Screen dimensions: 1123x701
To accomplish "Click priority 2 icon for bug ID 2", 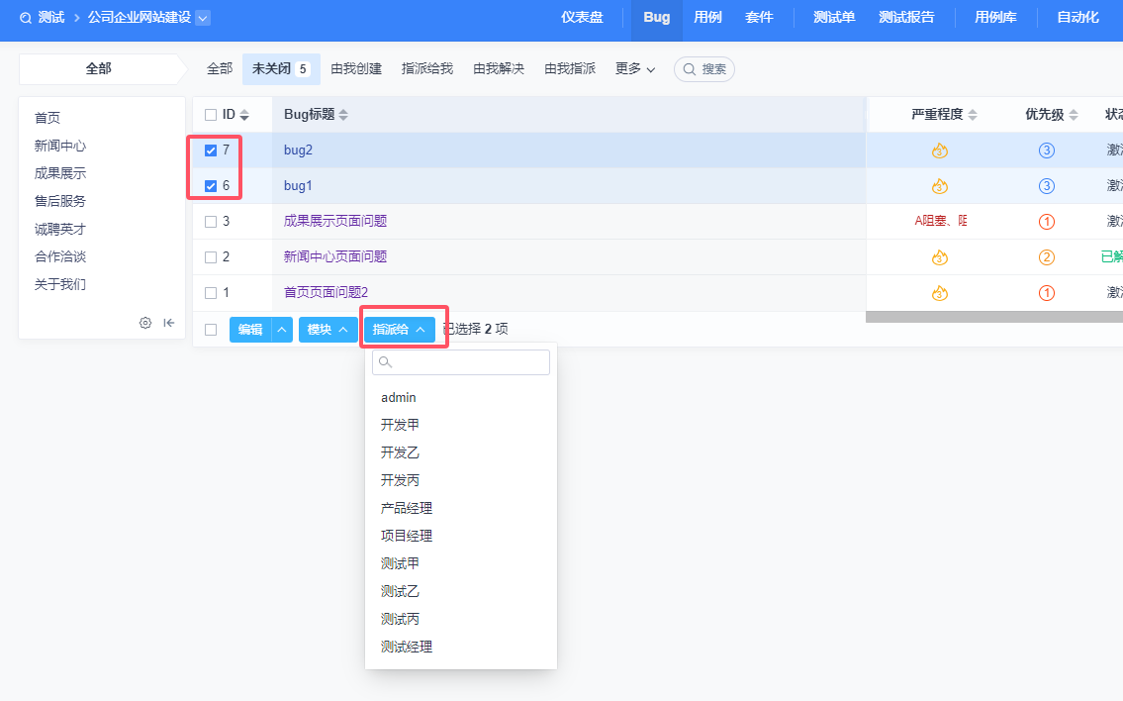I will point(1046,257).
